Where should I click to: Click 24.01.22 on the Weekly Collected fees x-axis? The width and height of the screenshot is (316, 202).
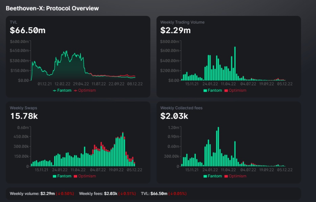coord(210,170)
